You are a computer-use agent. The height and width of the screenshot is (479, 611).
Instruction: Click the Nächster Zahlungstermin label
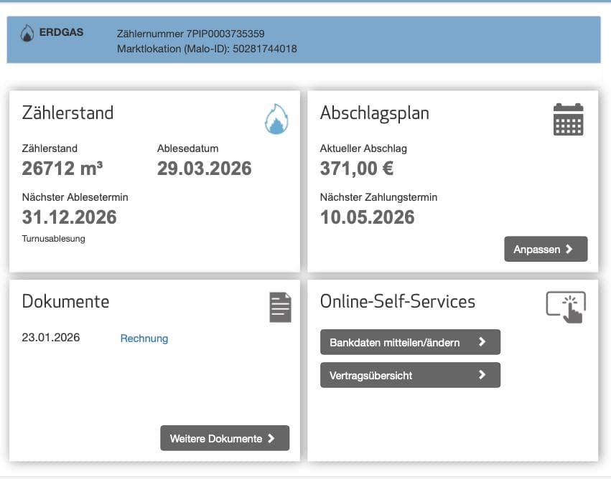(x=378, y=197)
